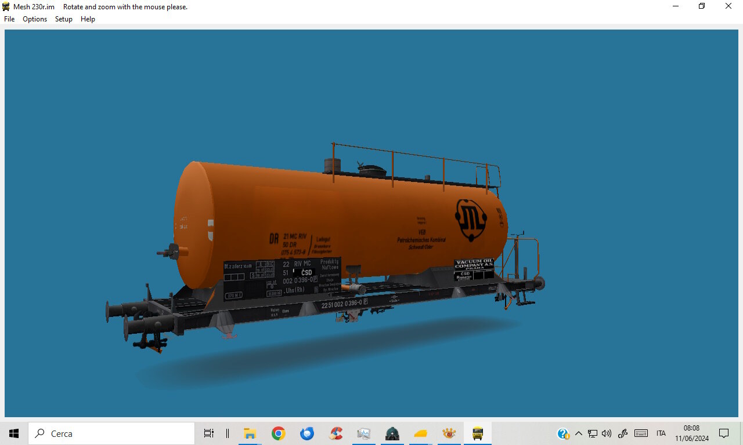
Task: Open Task View from the taskbar
Action: [209, 433]
